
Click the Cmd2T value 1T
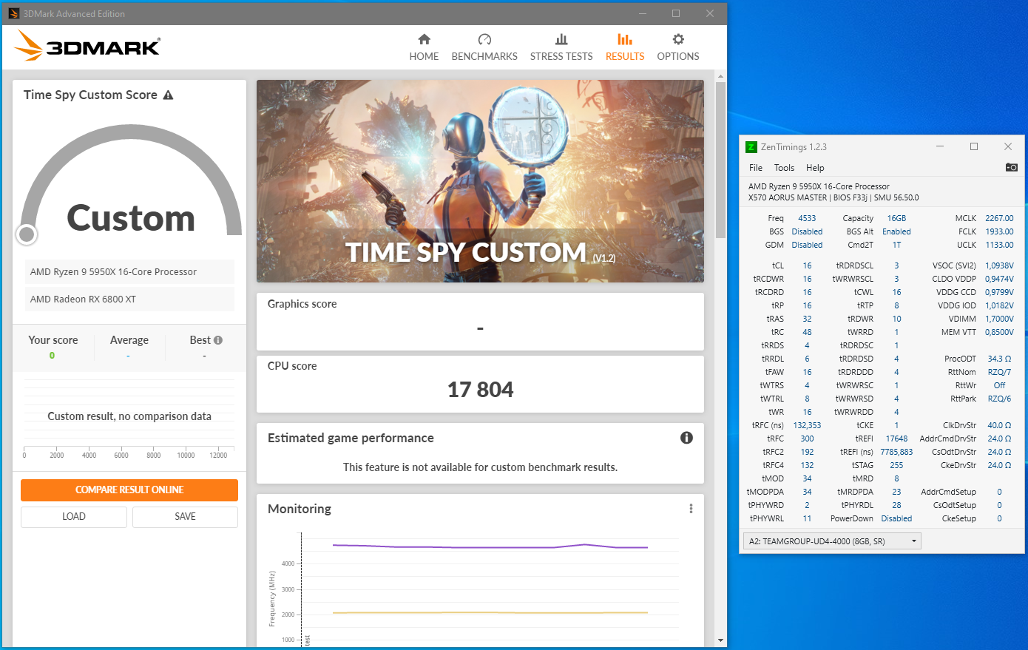[896, 245]
